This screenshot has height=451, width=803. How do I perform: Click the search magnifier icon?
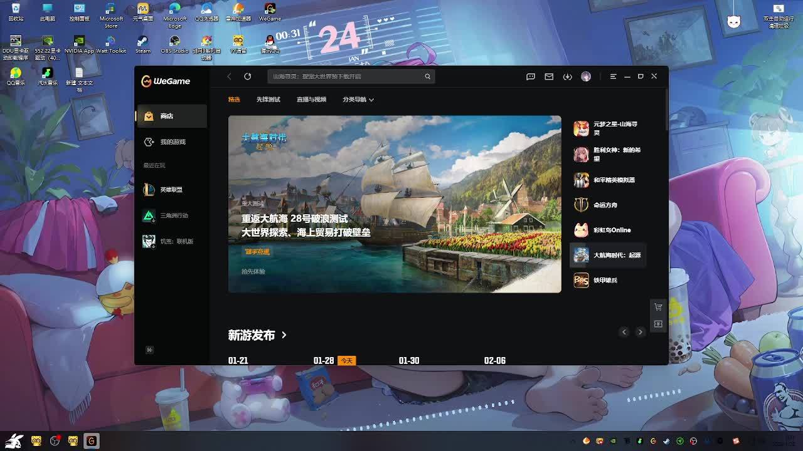pos(428,76)
